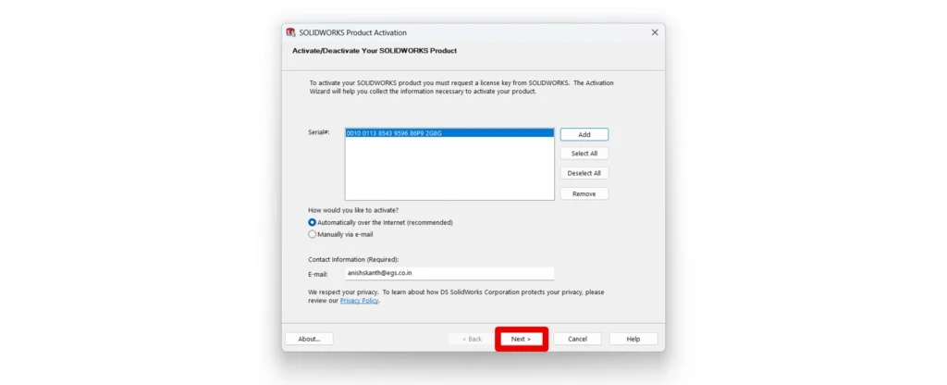Click the 'Serial#:' field label

pyautogui.click(x=318, y=132)
